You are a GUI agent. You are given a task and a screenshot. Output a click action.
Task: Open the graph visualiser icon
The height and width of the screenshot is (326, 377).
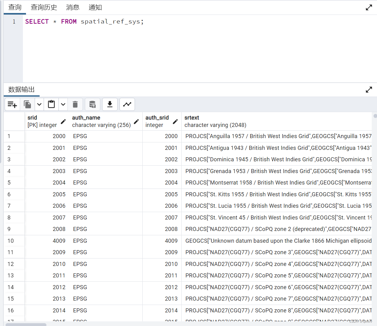pyautogui.click(x=127, y=104)
